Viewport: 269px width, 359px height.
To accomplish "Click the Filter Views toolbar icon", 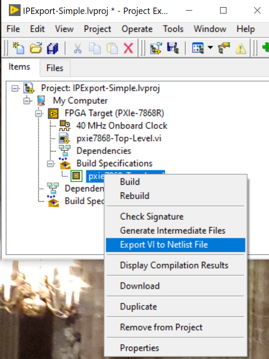I will coord(198,48).
